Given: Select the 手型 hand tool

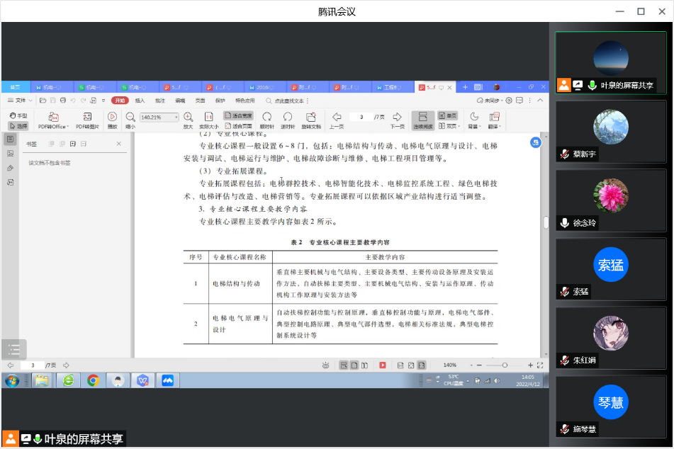Looking at the screenshot, I should 18,115.
